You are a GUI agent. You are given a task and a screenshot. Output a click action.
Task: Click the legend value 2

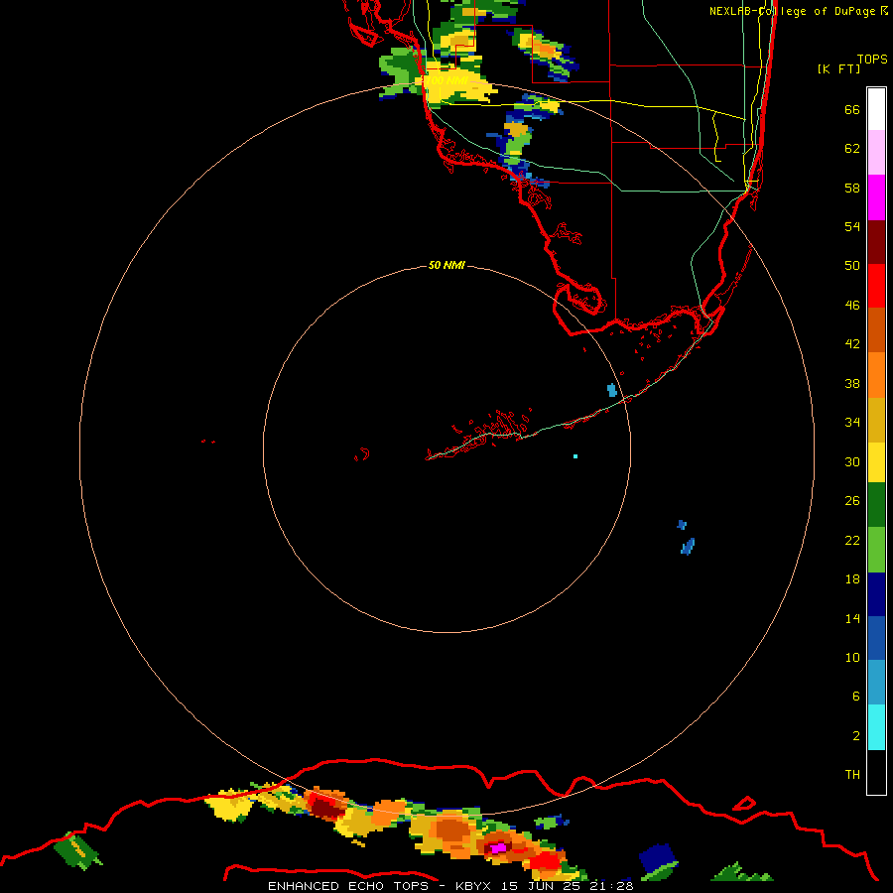pyautogui.click(x=856, y=736)
